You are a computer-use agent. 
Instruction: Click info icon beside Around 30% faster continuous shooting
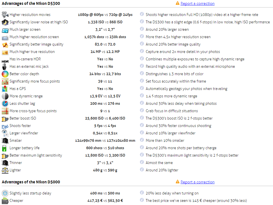click(x=142, y=125)
